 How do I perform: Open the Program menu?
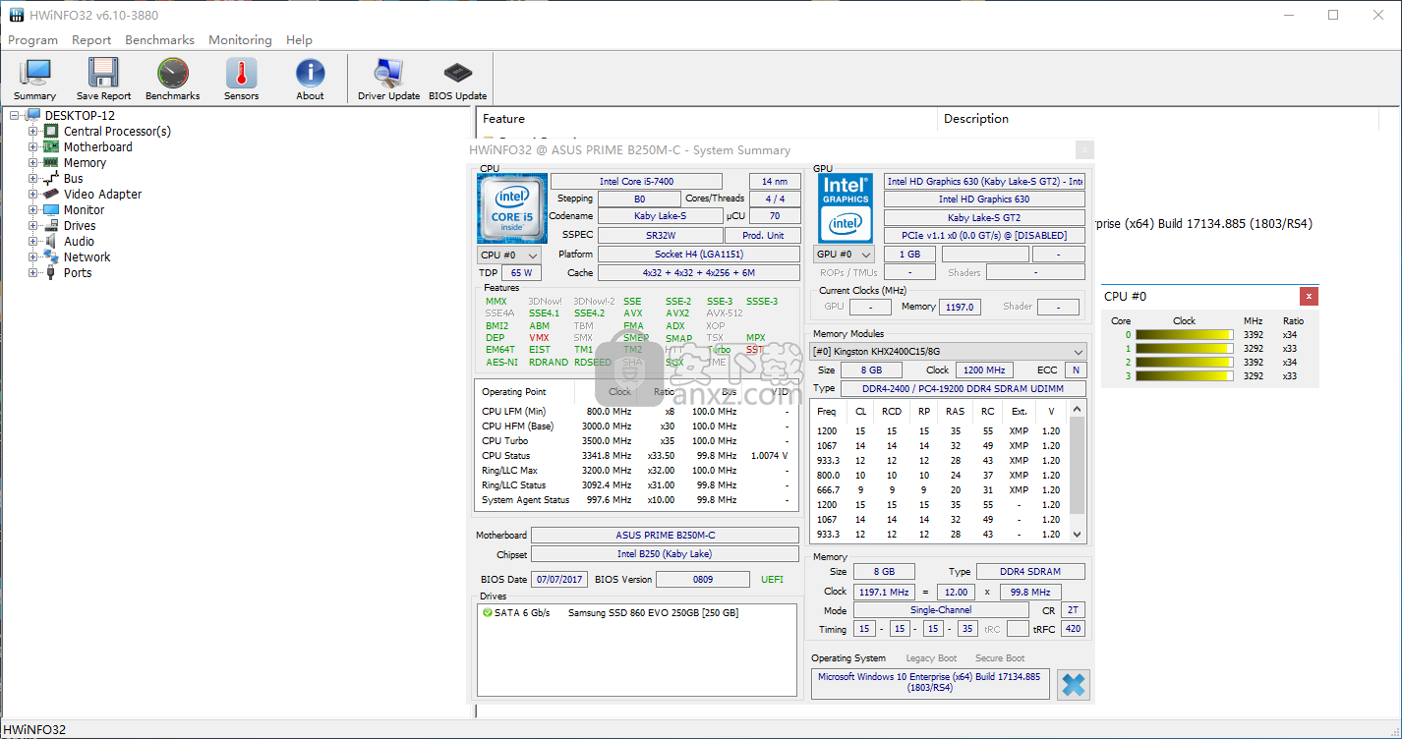(32, 40)
